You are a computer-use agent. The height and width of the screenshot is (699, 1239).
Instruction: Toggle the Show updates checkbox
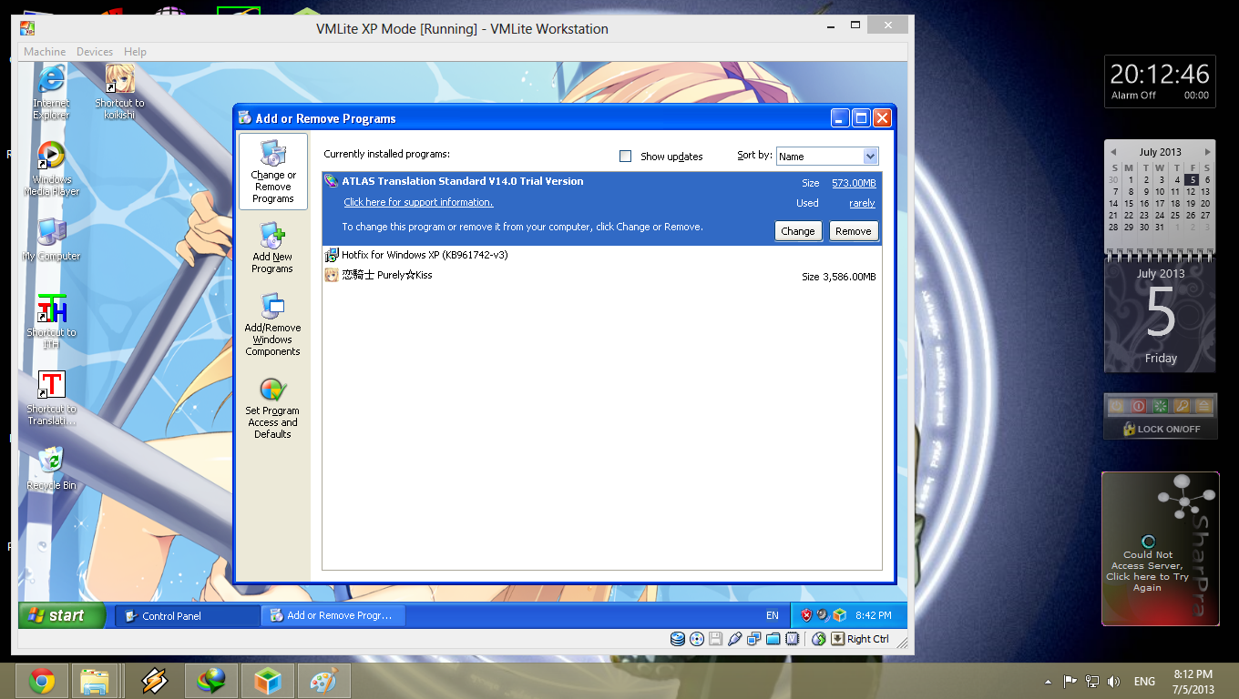tap(625, 157)
